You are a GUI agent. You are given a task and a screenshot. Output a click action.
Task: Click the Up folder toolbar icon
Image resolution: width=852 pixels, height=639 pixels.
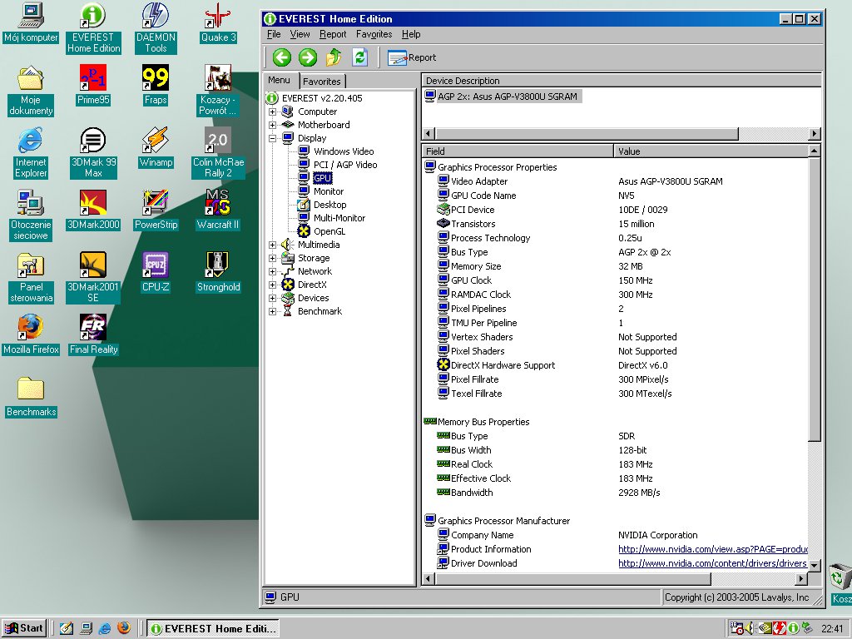(334, 57)
